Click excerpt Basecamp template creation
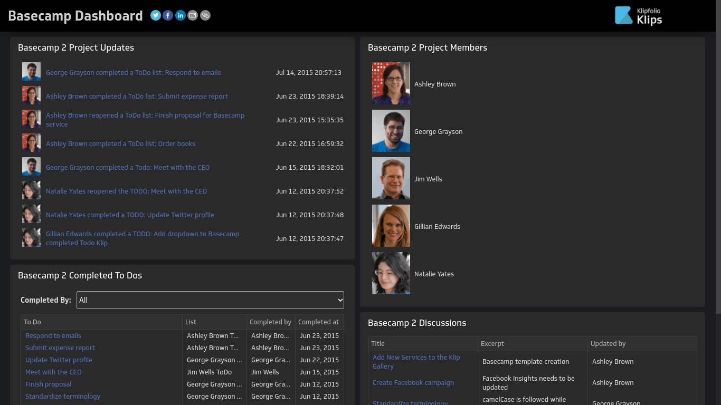Screen dimensions: 721x405 (x=526, y=362)
